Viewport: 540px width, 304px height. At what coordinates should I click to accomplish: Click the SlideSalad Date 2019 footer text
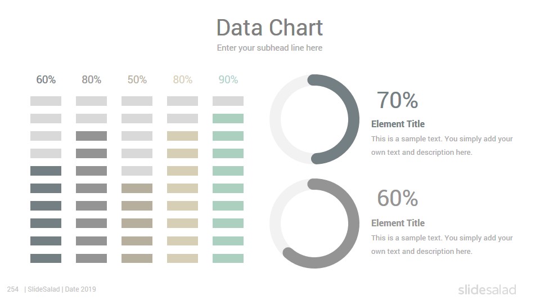coord(60,289)
